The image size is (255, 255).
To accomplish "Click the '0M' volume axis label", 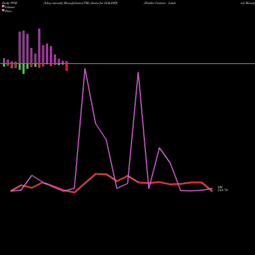I will 220,187.
